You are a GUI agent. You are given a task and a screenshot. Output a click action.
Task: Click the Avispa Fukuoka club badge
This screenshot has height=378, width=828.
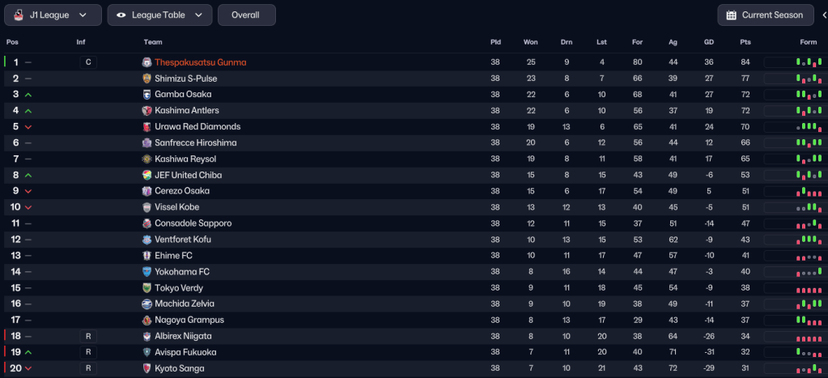coord(146,353)
